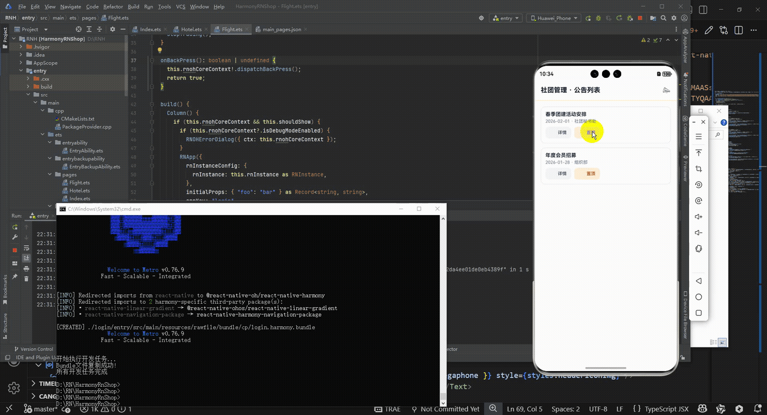Click emulator recent apps square button
The image size is (767, 415).
[x=698, y=313]
